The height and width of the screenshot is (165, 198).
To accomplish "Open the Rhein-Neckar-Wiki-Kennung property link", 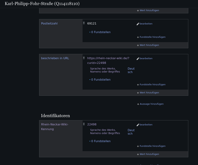I will click(54, 127).
